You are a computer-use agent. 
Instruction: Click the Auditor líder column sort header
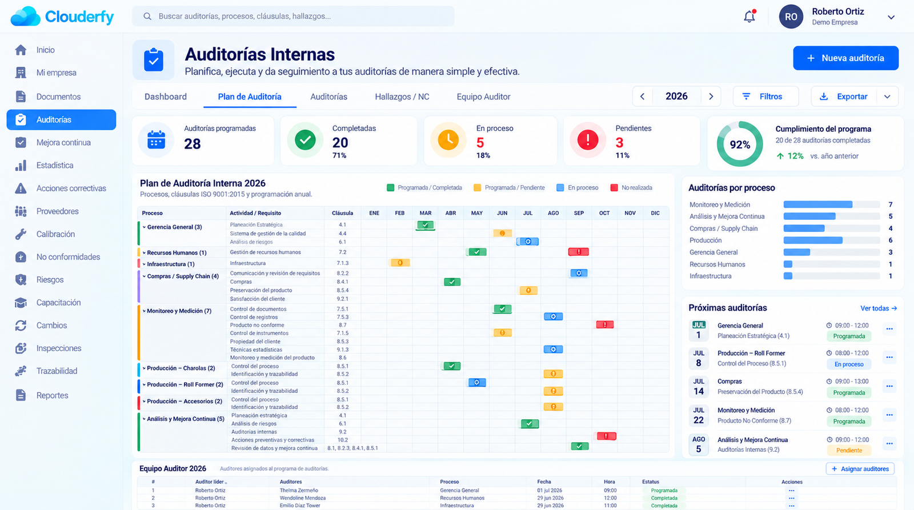point(211,482)
